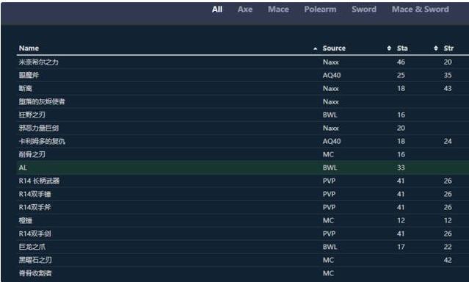
Task: Click the 黑曜石之刃 name cell
Action: [35, 260]
